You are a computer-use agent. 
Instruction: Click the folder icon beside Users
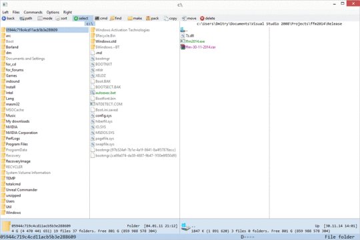(x=3, y=201)
